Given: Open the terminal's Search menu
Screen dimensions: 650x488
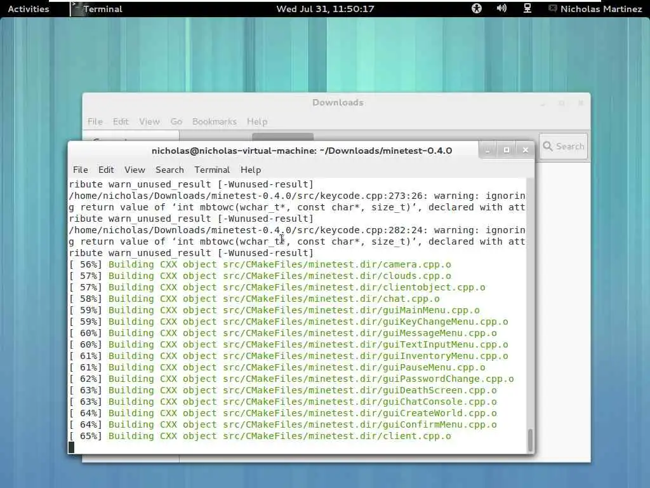Looking at the screenshot, I should 169,170.
